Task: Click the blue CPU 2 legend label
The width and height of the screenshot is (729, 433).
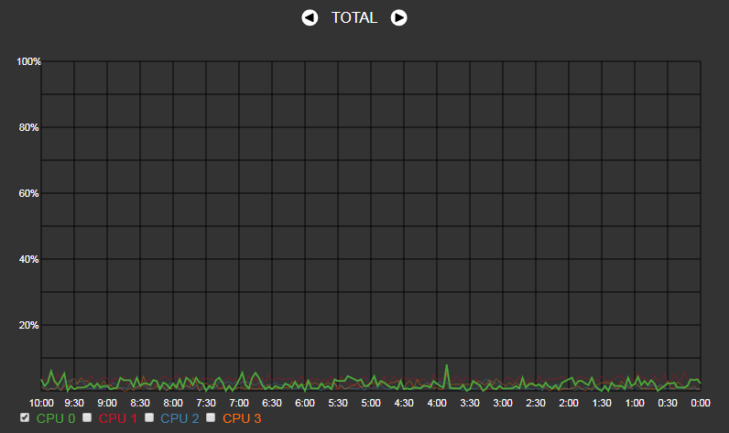Action: (x=180, y=418)
